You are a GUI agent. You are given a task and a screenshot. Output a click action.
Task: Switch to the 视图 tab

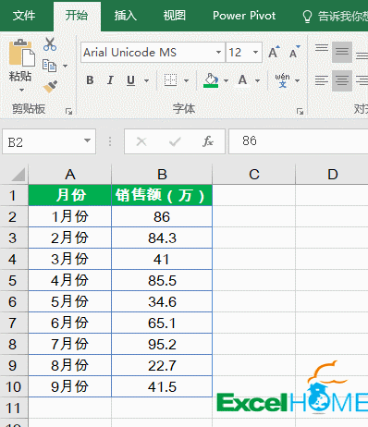pyautogui.click(x=175, y=16)
